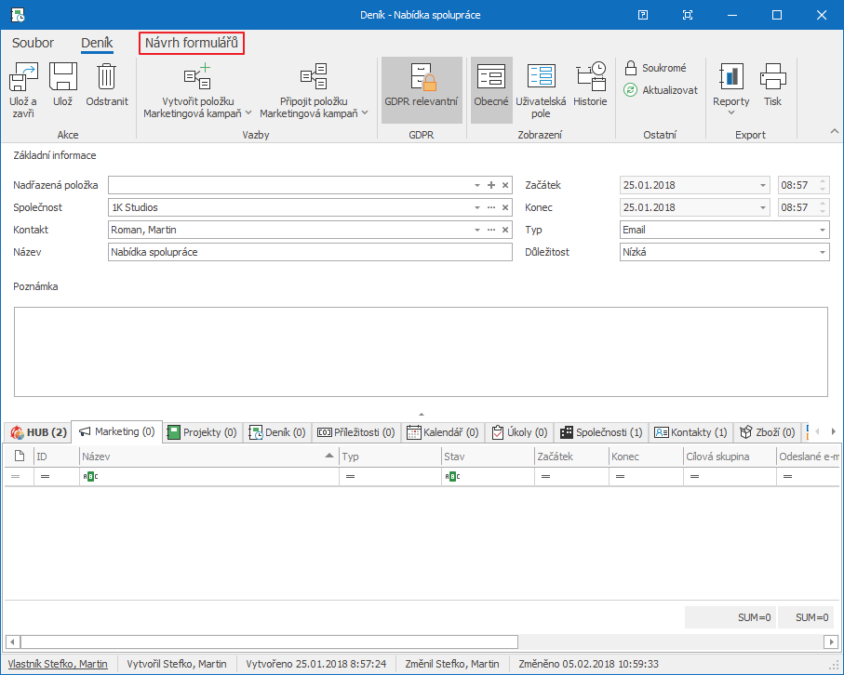The image size is (844, 675).
Task: Click status text Změněno 05.02.2018 10:59:33
Action: [589, 664]
